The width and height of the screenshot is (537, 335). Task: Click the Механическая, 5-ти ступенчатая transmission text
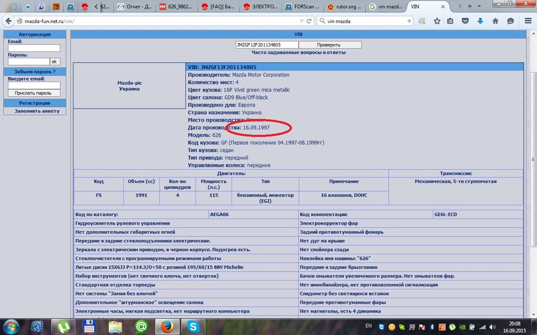click(x=455, y=181)
